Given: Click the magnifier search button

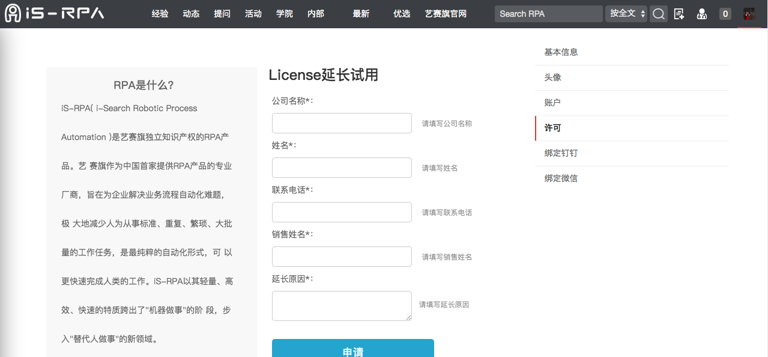Looking at the screenshot, I should (x=659, y=14).
